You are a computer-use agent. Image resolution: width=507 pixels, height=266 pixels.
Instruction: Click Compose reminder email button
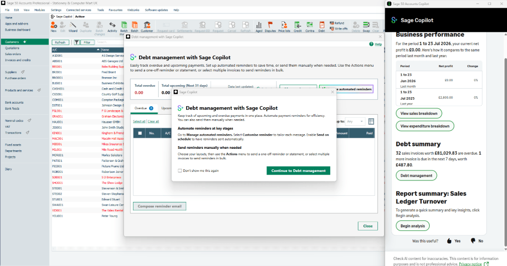(x=160, y=206)
